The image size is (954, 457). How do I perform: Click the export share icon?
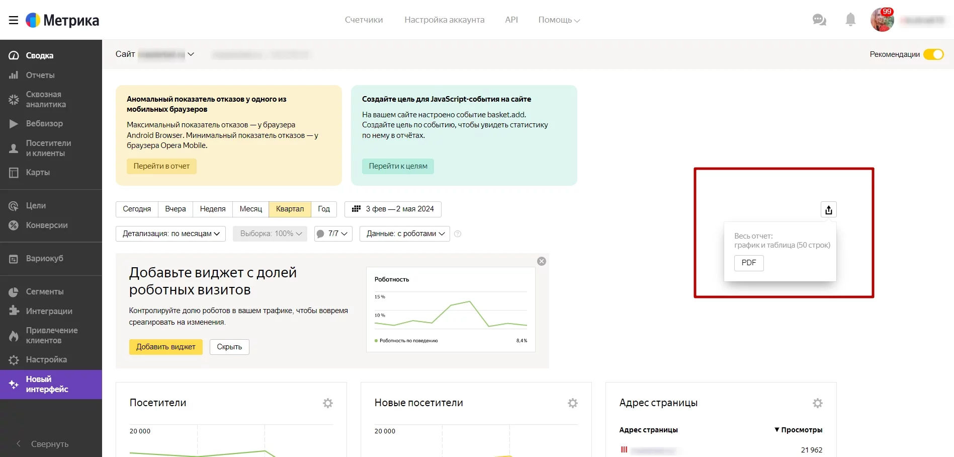[x=829, y=210]
